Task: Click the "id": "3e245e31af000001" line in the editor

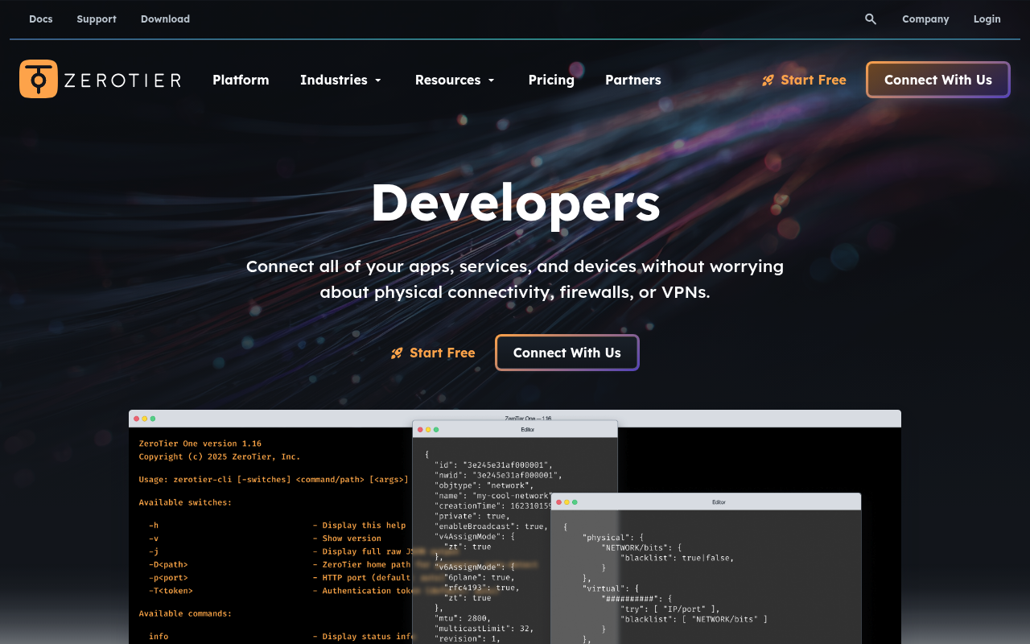Action: (493, 465)
